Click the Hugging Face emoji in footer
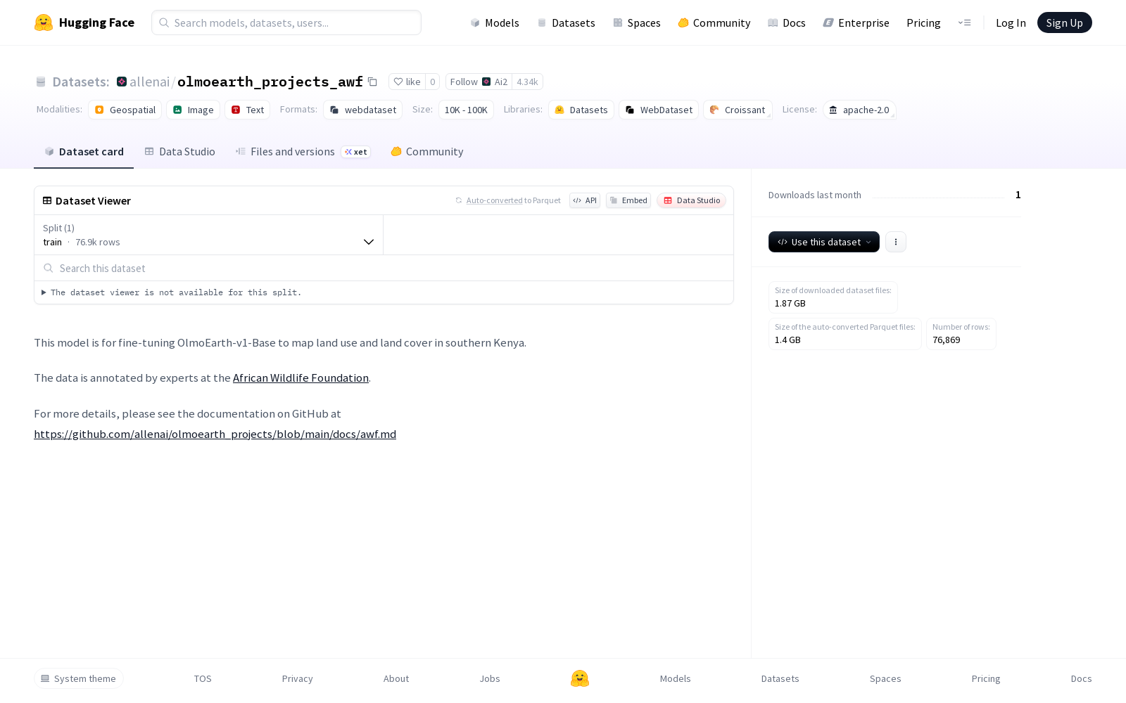 [x=580, y=678]
